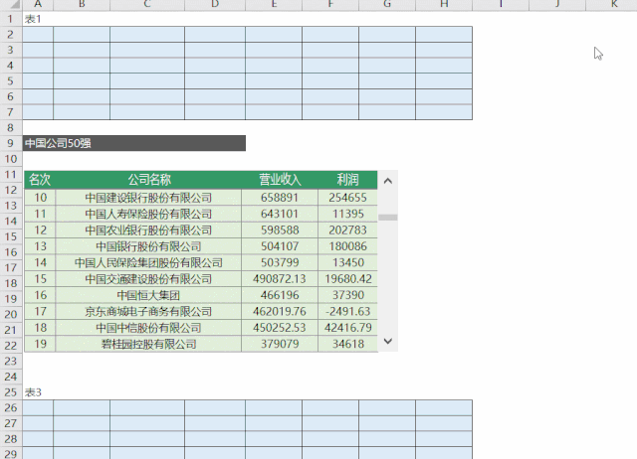Select the 京东商城电子商务有限公司 cell
The image size is (637, 459).
[x=148, y=311]
